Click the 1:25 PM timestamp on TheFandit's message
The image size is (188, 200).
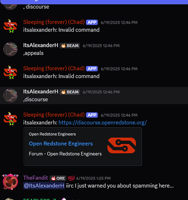tap(94, 178)
